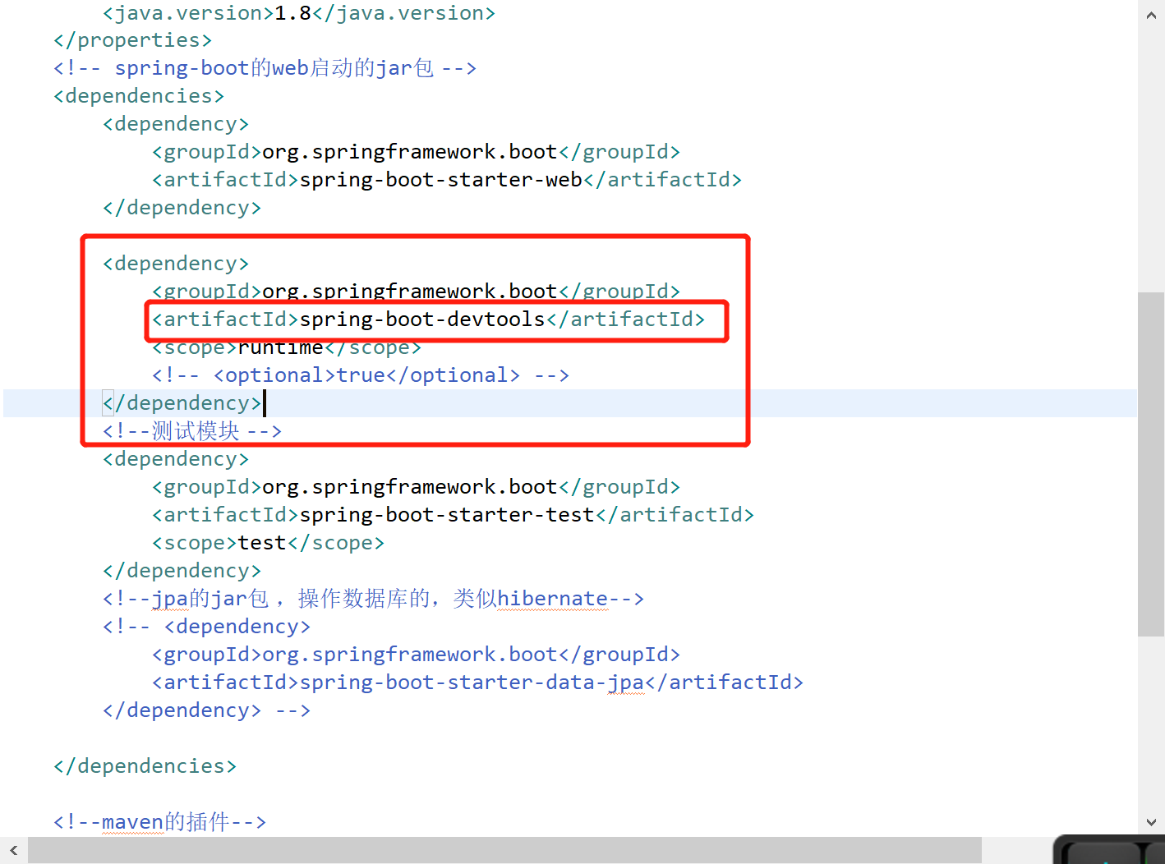Click the commented "<!-- <dependency>" line
Screen dimensions: 1165x864
(x=207, y=627)
